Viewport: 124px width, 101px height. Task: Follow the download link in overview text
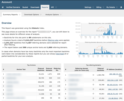pos(60,54)
